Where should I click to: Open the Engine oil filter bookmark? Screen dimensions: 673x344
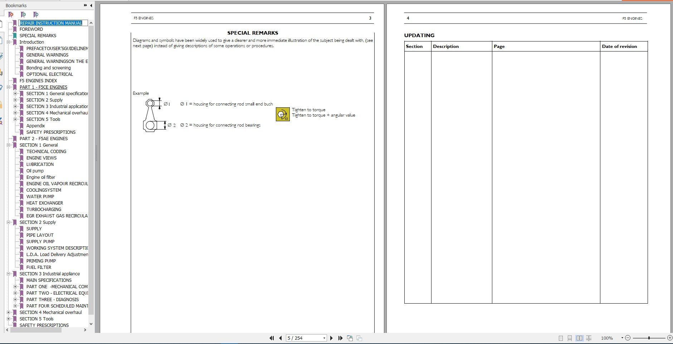click(40, 177)
